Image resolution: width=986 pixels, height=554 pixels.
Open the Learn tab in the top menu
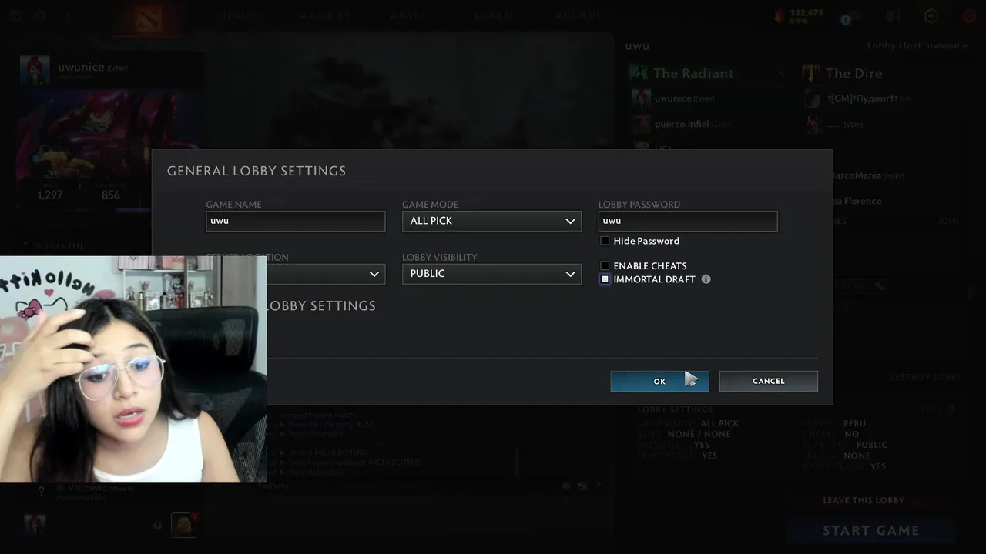[493, 15]
